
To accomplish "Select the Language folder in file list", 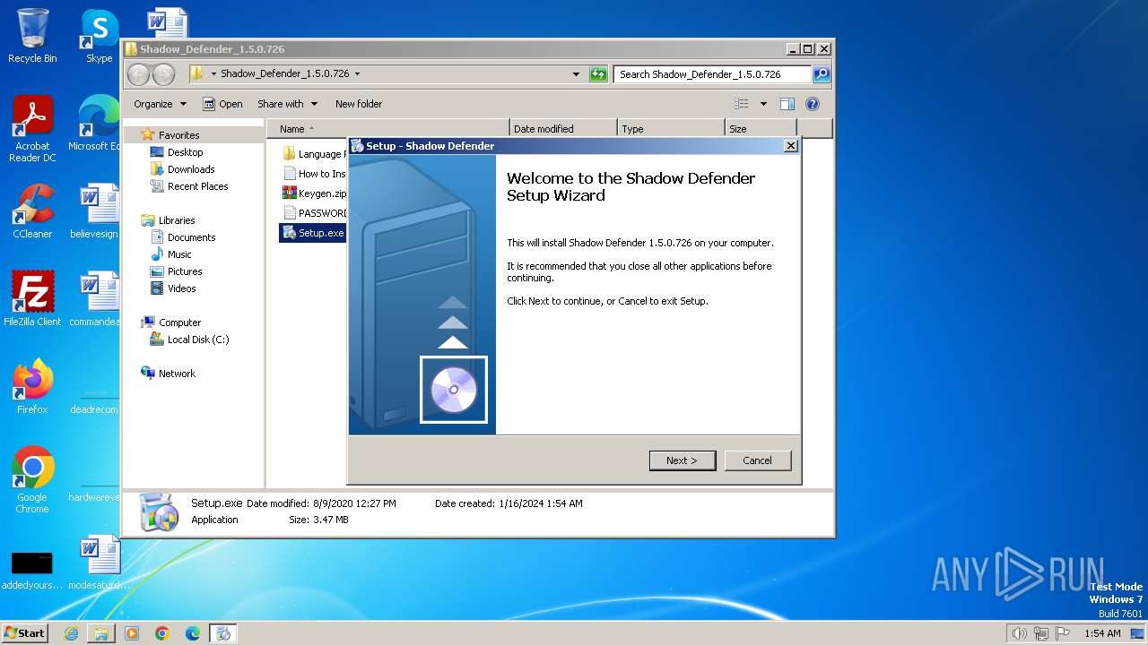I will (x=314, y=154).
